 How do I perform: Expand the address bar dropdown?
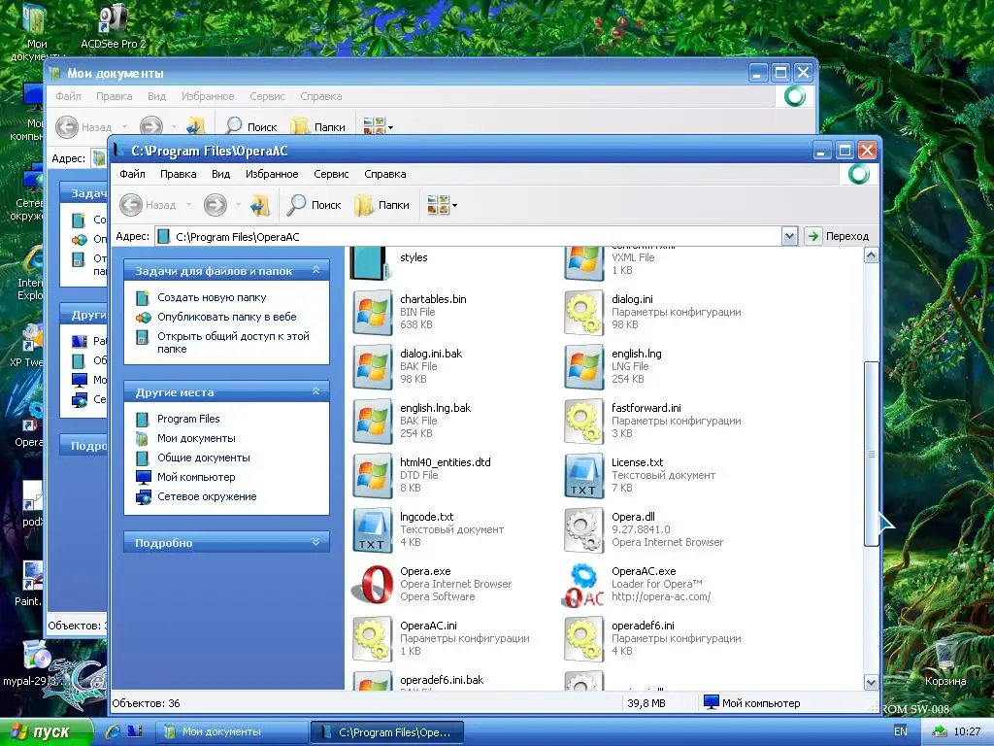789,237
